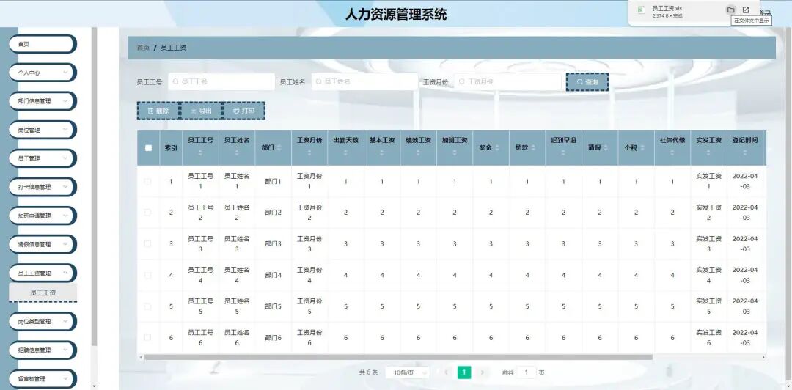Screen dimensions: 792x390
Task: Click the 员工工资.xls file icon in downloads
Action: point(641,10)
